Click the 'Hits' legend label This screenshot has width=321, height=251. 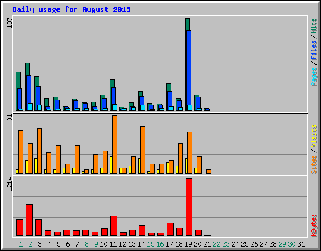[313, 26]
